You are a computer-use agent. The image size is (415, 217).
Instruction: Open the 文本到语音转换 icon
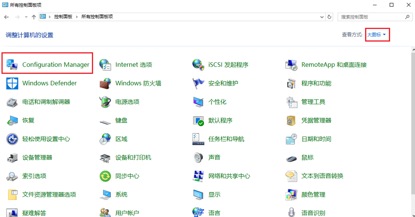292,176
